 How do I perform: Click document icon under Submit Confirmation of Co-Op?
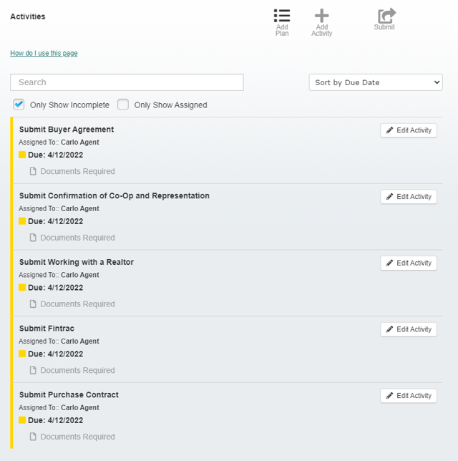33,238
